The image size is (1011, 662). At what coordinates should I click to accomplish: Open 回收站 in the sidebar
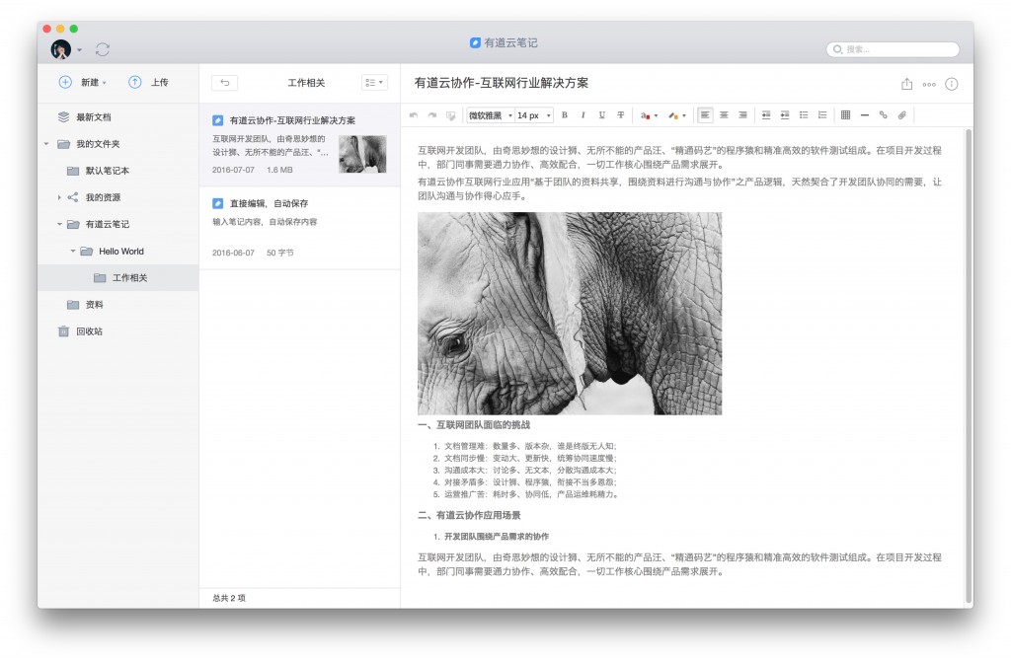coord(89,331)
